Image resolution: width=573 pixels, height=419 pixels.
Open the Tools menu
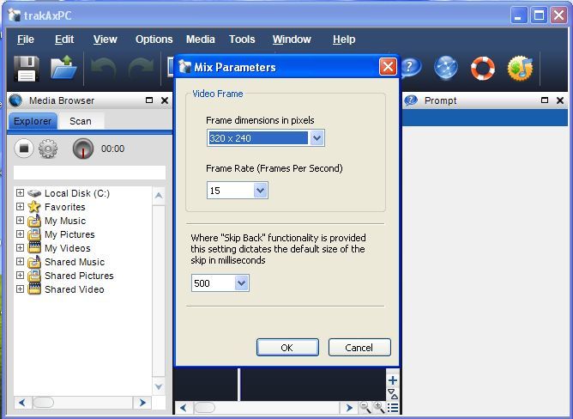[242, 39]
